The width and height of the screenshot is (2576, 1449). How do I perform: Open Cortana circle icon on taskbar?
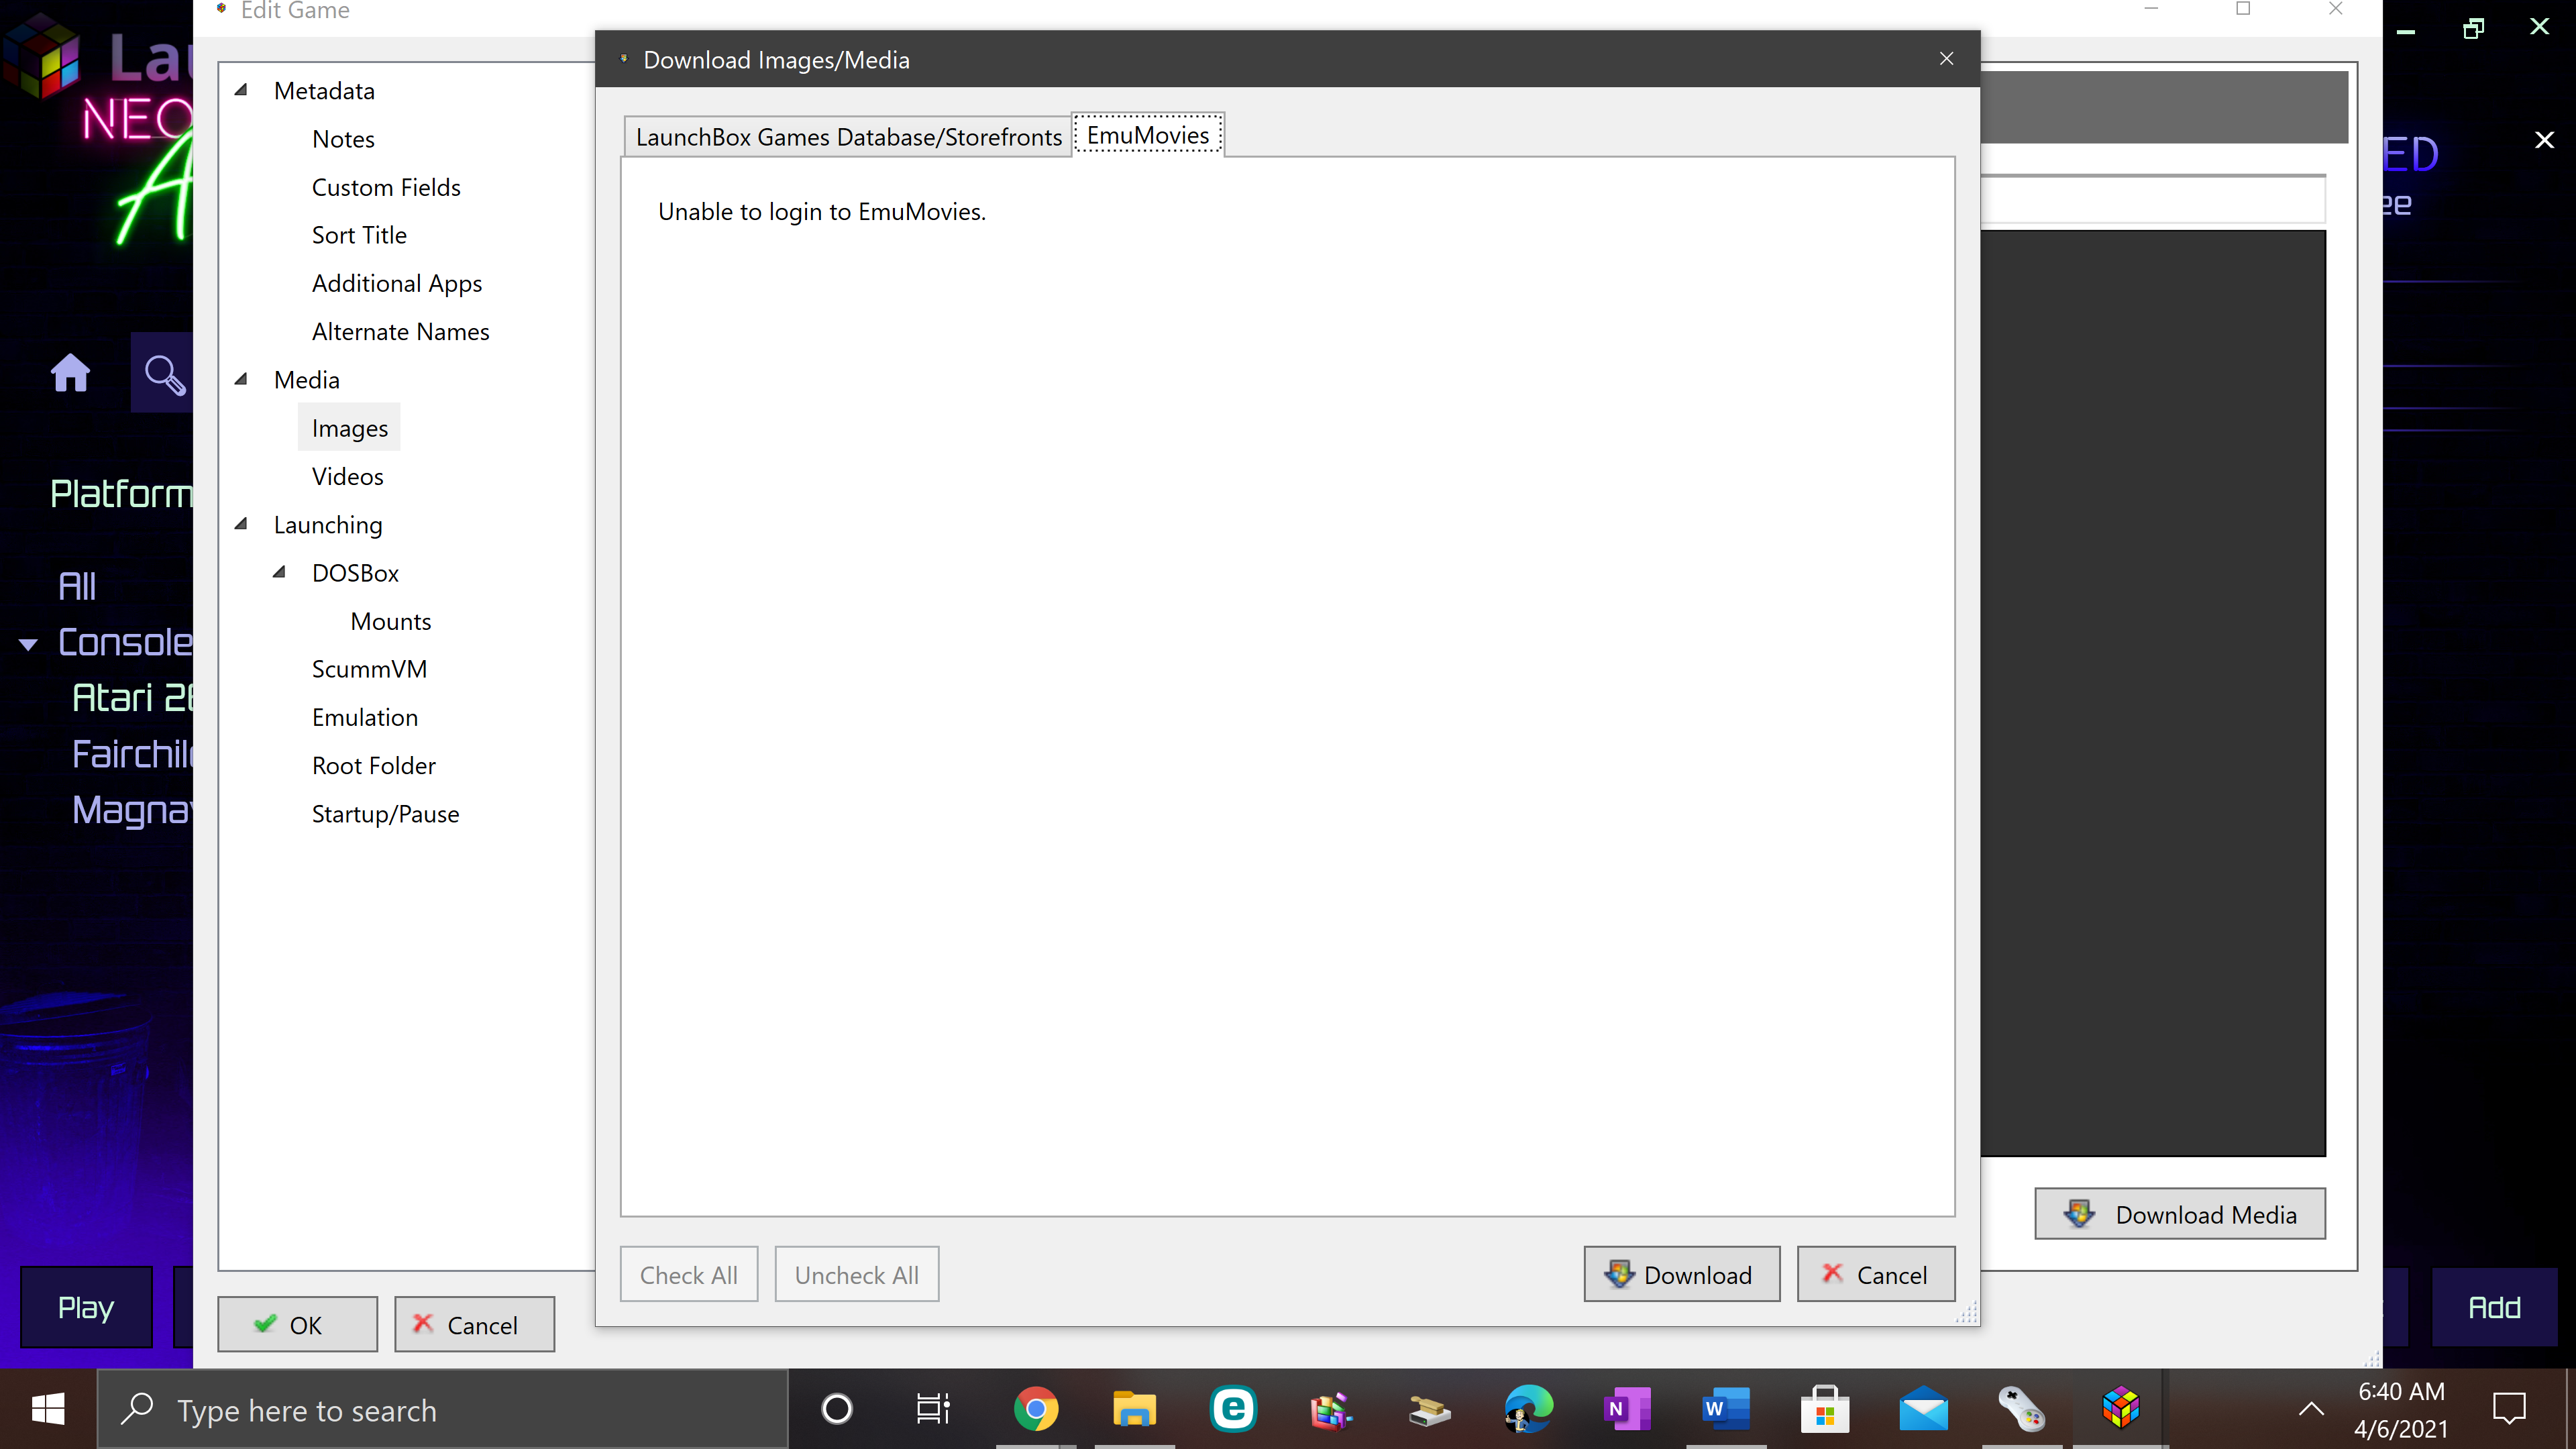836,1409
